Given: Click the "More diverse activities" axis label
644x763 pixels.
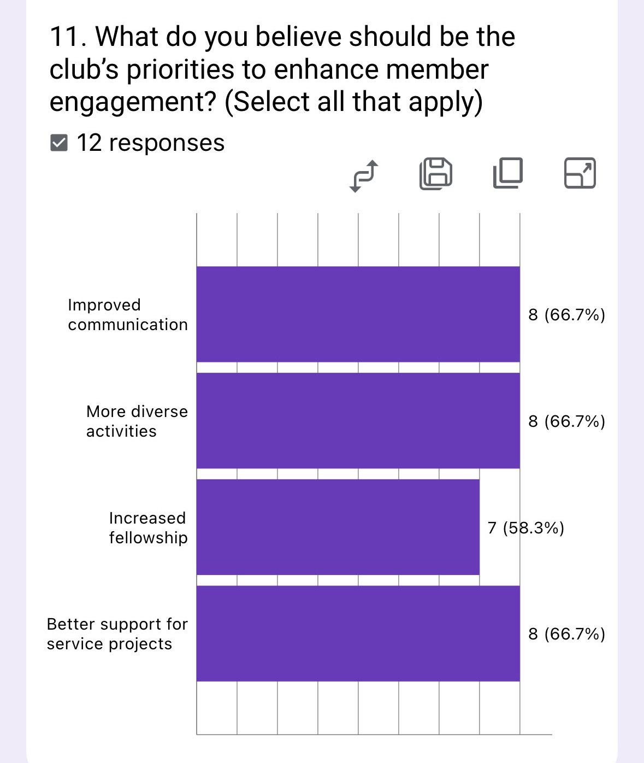Looking at the screenshot, I should click(137, 421).
